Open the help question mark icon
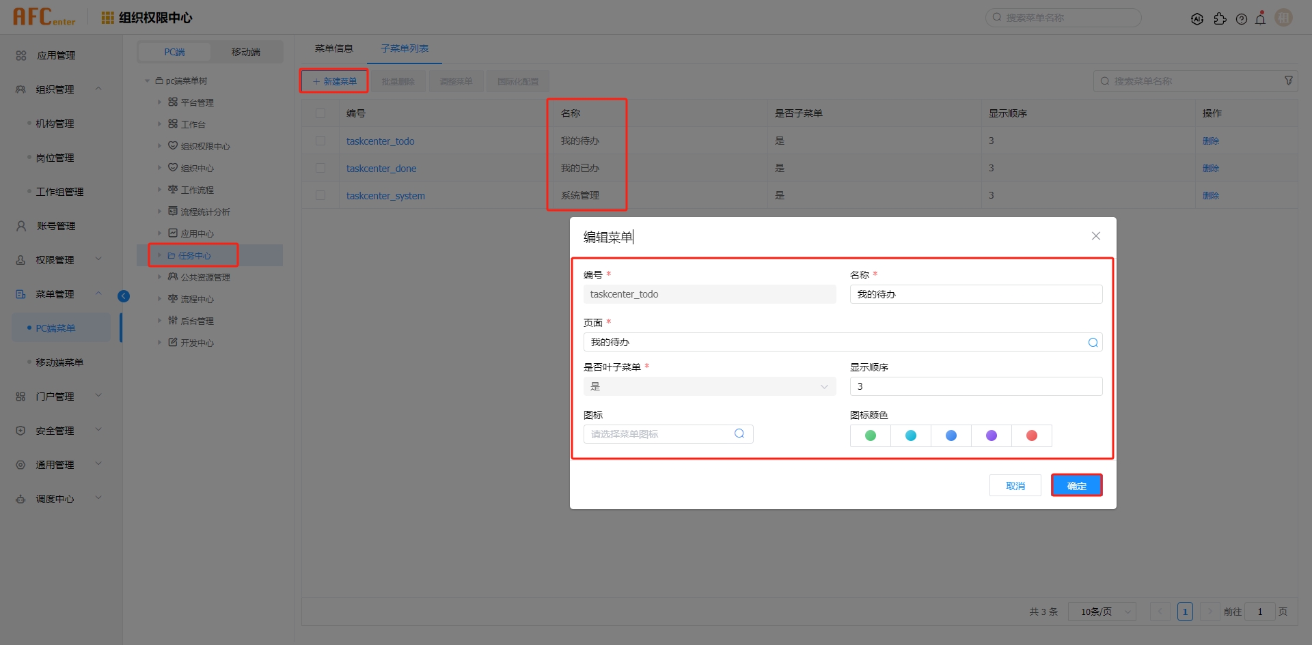This screenshot has height=645, width=1312. (x=1241, y=19)
